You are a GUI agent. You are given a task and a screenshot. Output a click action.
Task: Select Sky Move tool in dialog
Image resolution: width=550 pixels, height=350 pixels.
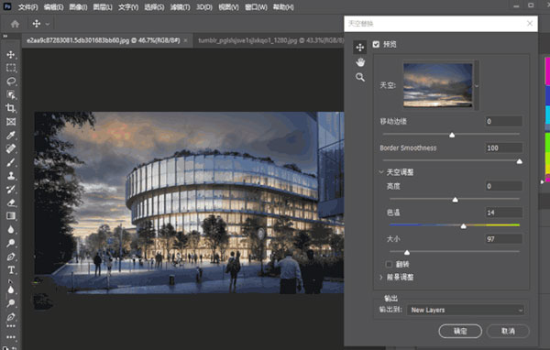pyautogui.click(x=360, y=48)
